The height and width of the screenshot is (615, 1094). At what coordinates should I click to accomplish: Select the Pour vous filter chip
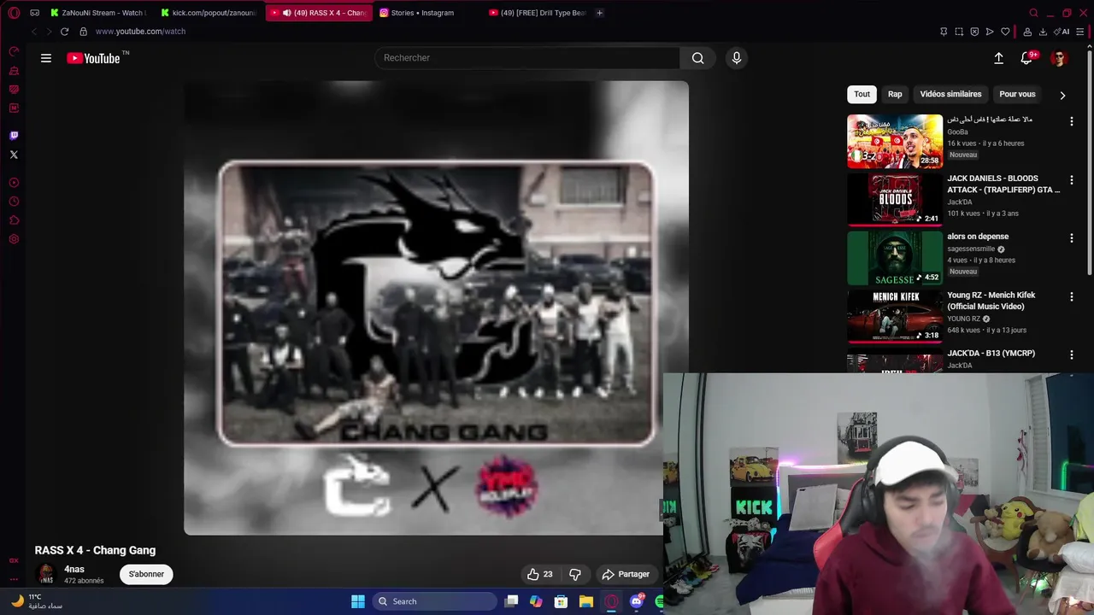click(1017, 94)
